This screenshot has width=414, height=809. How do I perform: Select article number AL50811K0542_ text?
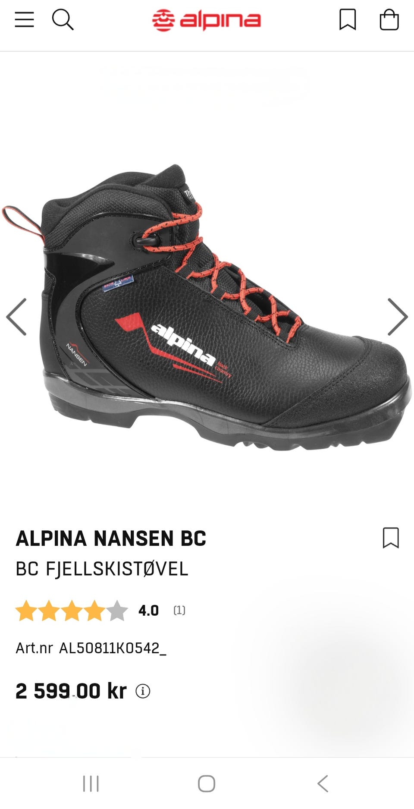113,648
